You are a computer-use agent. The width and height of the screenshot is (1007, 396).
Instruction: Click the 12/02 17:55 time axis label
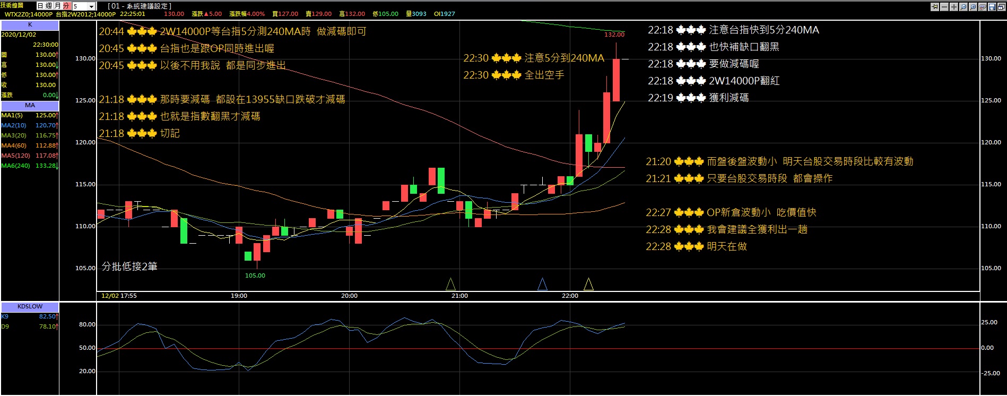119,296
